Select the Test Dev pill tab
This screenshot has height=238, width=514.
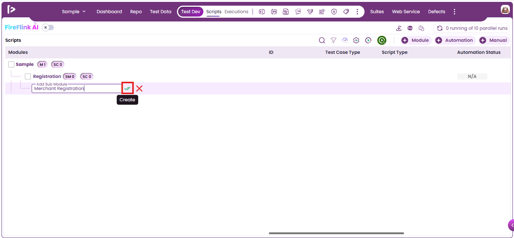click(x=191, y=12)
